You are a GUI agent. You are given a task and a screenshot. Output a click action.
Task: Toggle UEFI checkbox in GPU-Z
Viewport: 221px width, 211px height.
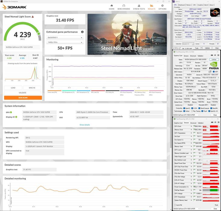[214, 72]
